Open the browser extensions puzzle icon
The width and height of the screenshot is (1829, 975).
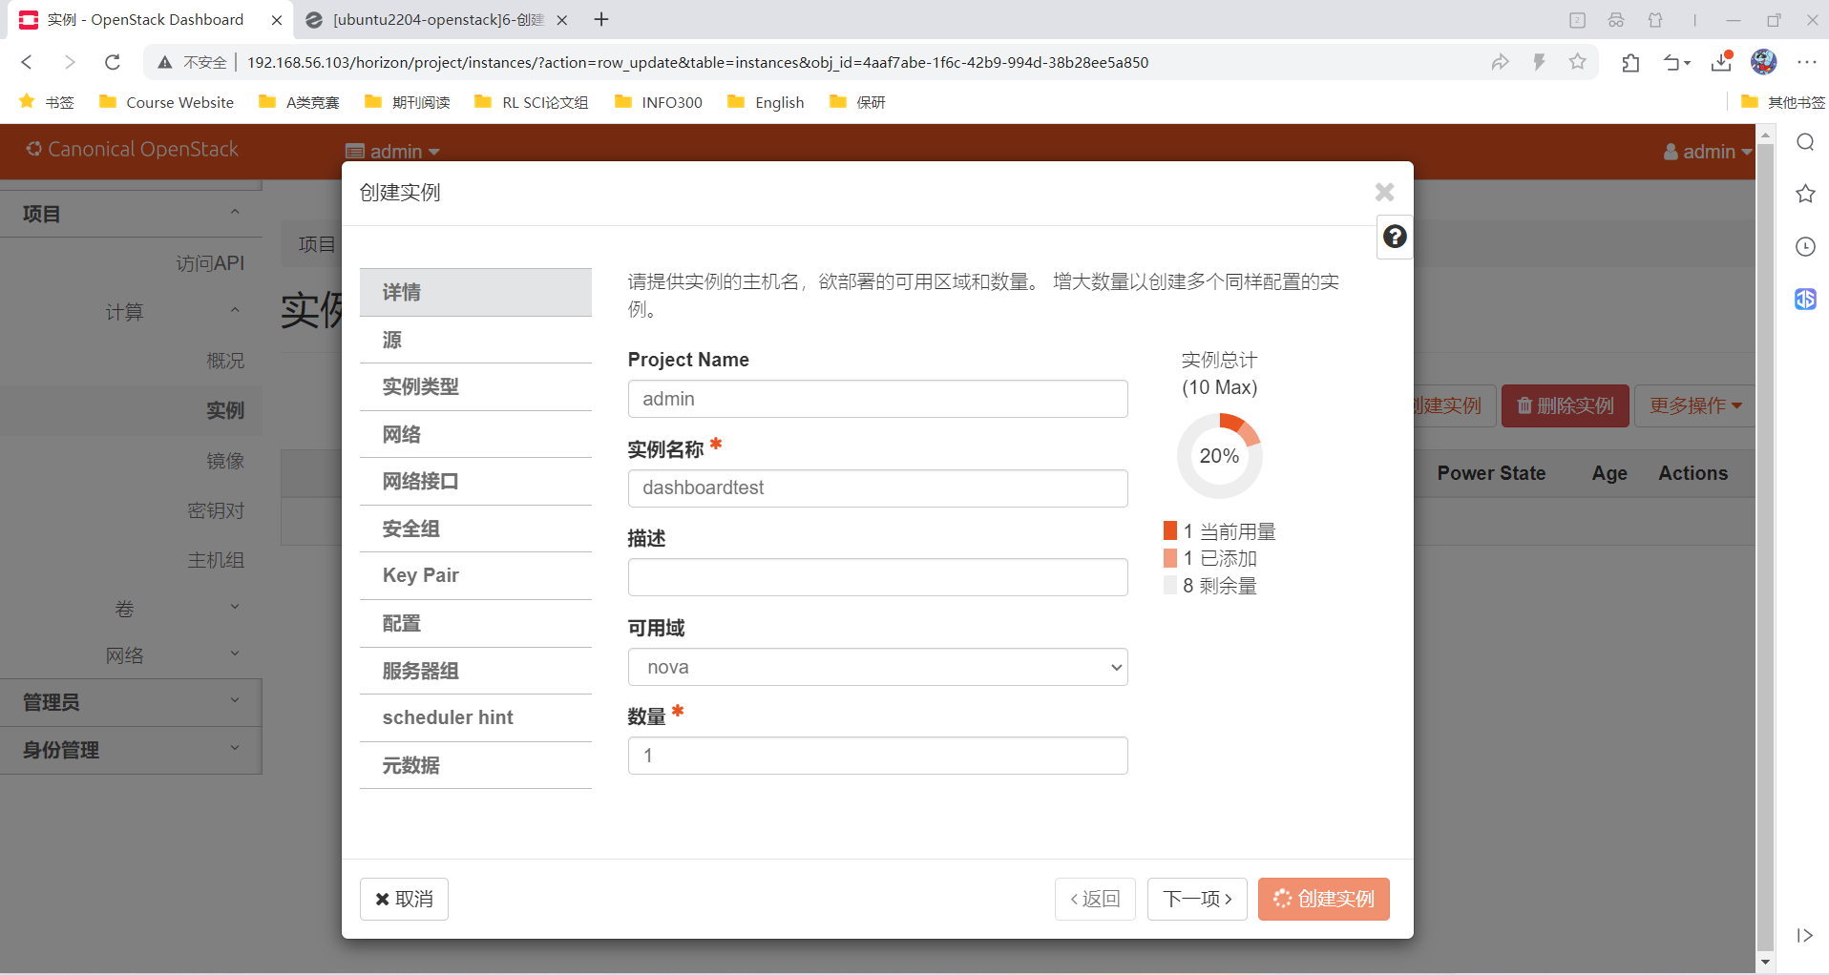click(x=1630, y=62)
